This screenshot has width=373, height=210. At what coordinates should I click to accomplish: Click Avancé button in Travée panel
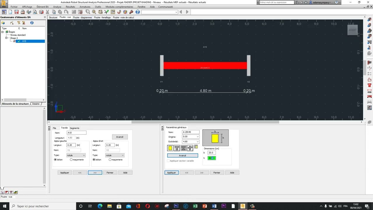120,137
